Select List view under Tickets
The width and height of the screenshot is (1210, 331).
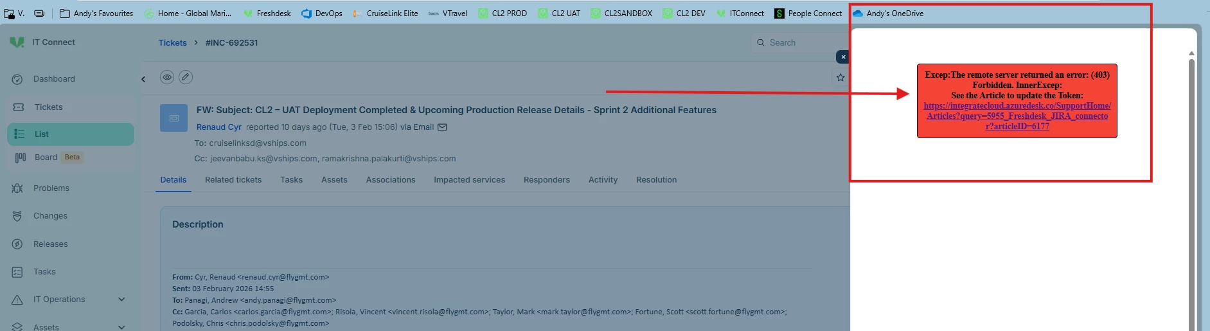pos(71,134)
